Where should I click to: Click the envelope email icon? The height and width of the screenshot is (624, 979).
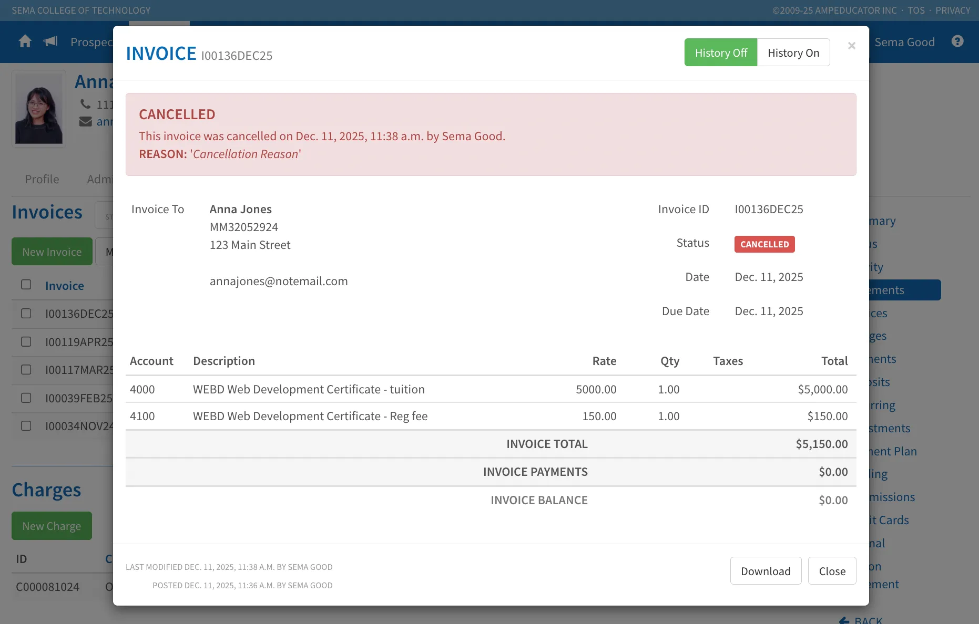coord(85,122)
